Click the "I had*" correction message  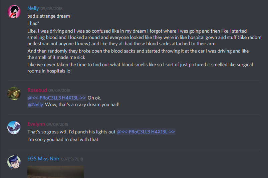coord(33,23)
